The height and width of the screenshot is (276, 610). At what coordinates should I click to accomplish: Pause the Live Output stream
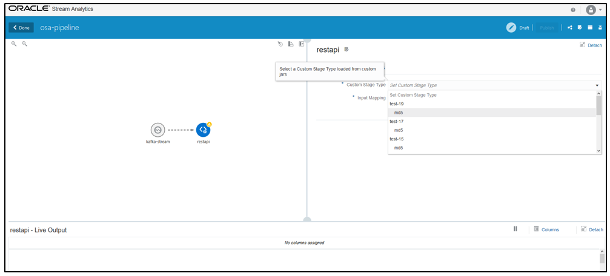coord(515,229)
